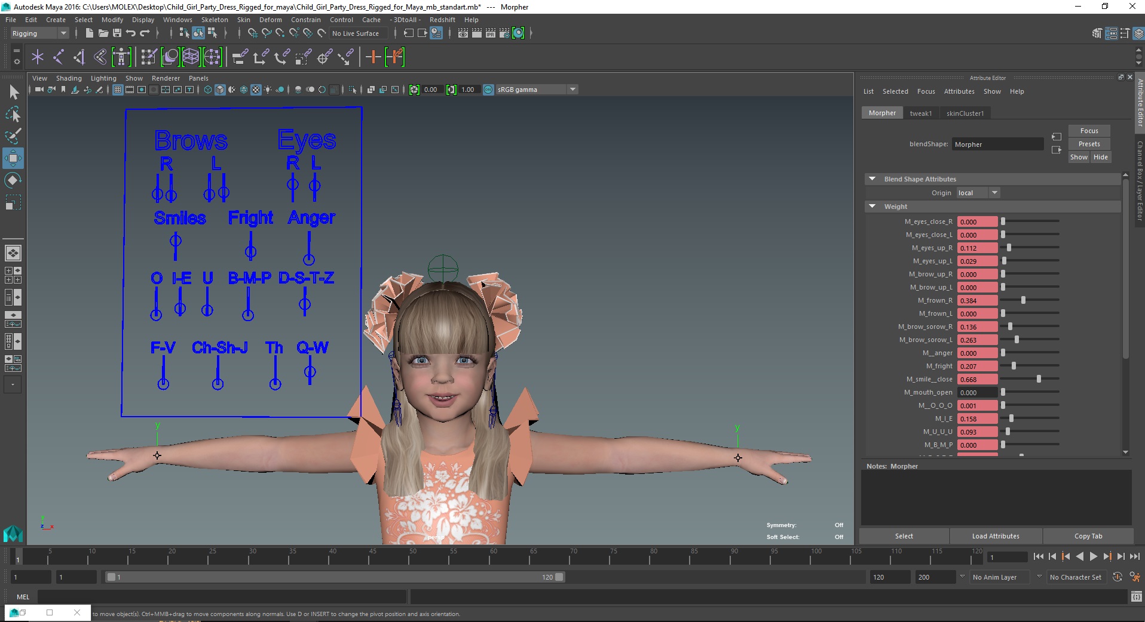This screenshot has width=1145, height=622.
Task: Switch to the tweak1 tab
Action: (x=920, y=113)
